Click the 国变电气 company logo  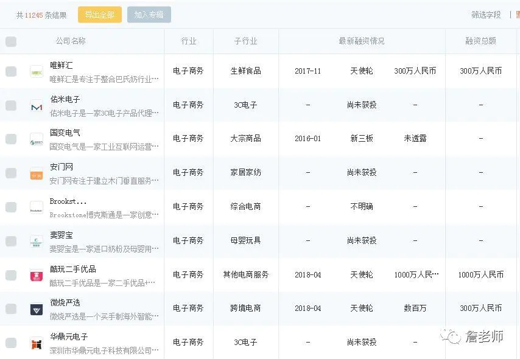(x=37, y=139)
